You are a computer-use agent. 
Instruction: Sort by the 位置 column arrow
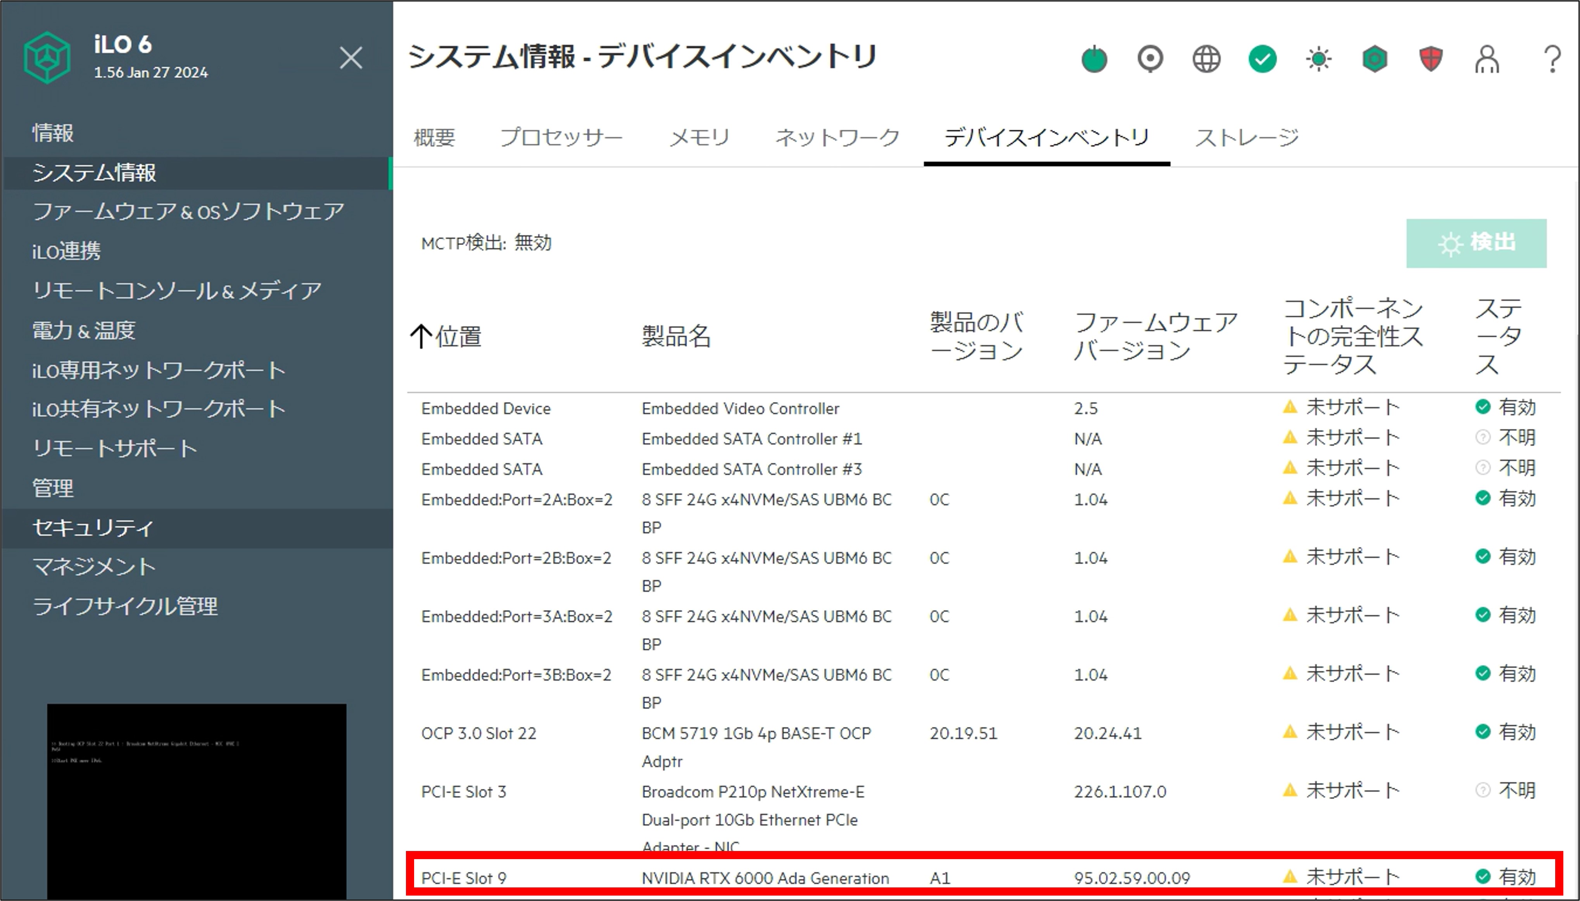421,336
